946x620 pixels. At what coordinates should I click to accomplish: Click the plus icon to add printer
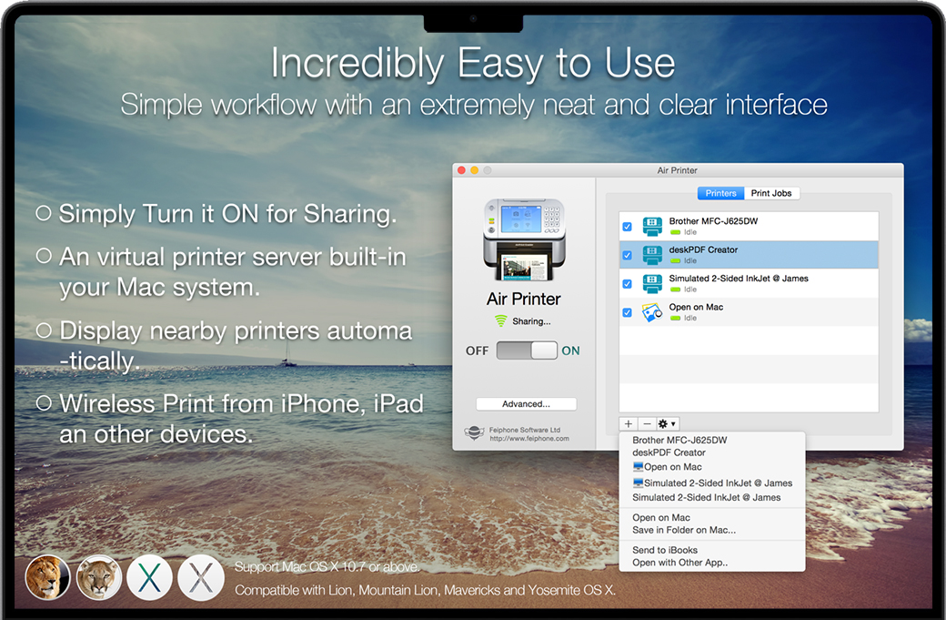coord(629,424)
